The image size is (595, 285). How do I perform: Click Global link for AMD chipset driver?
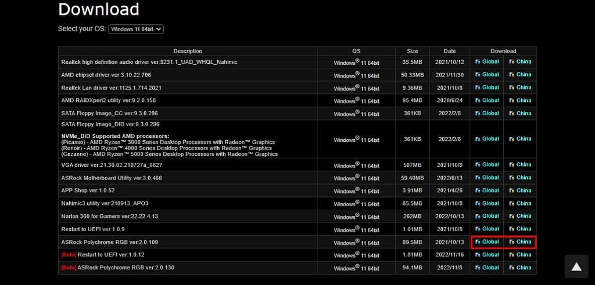(487, 75)
